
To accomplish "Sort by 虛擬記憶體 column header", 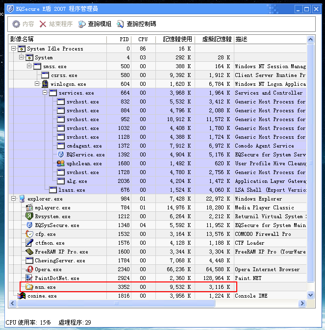I will tap(214, 39).
